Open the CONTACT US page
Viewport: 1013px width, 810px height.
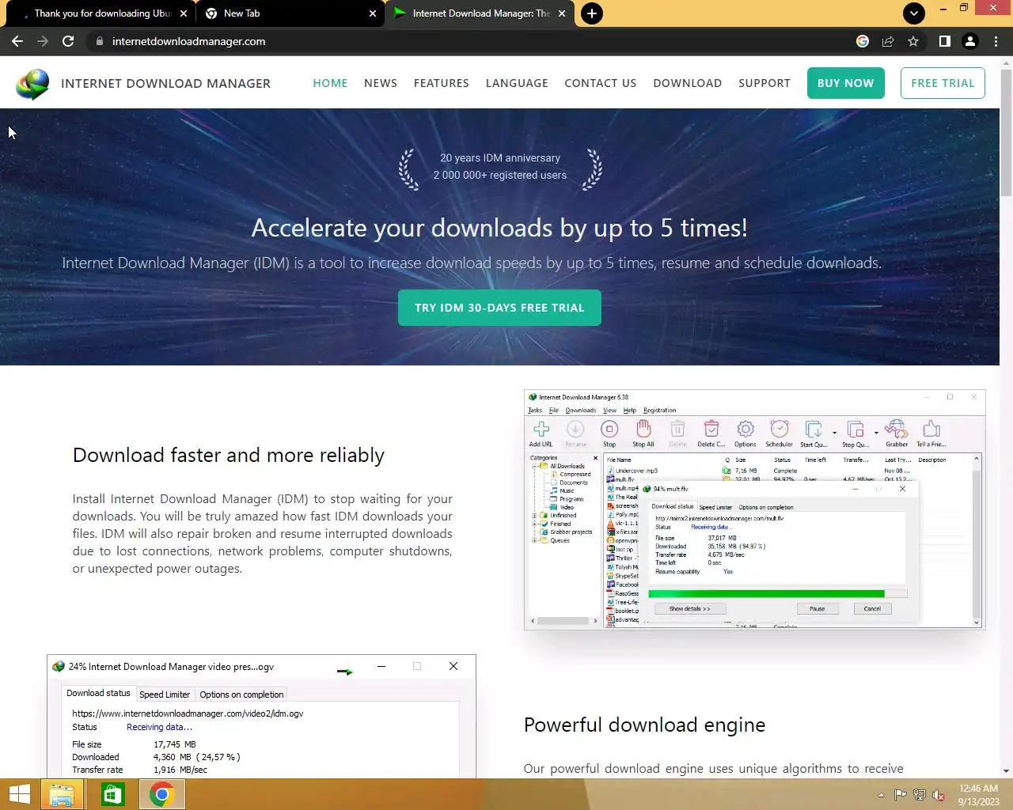coord(600,83)
